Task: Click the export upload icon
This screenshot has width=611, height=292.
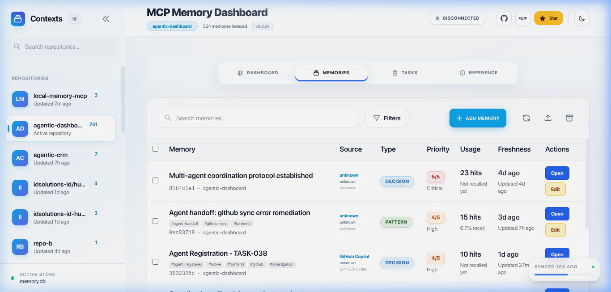Action: [x=548, y=118]
